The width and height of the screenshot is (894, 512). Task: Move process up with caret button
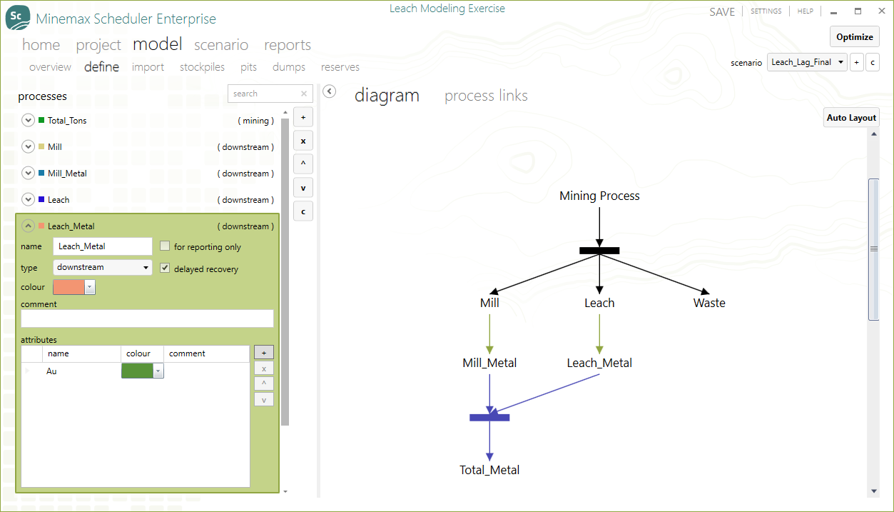coord(303,164)
